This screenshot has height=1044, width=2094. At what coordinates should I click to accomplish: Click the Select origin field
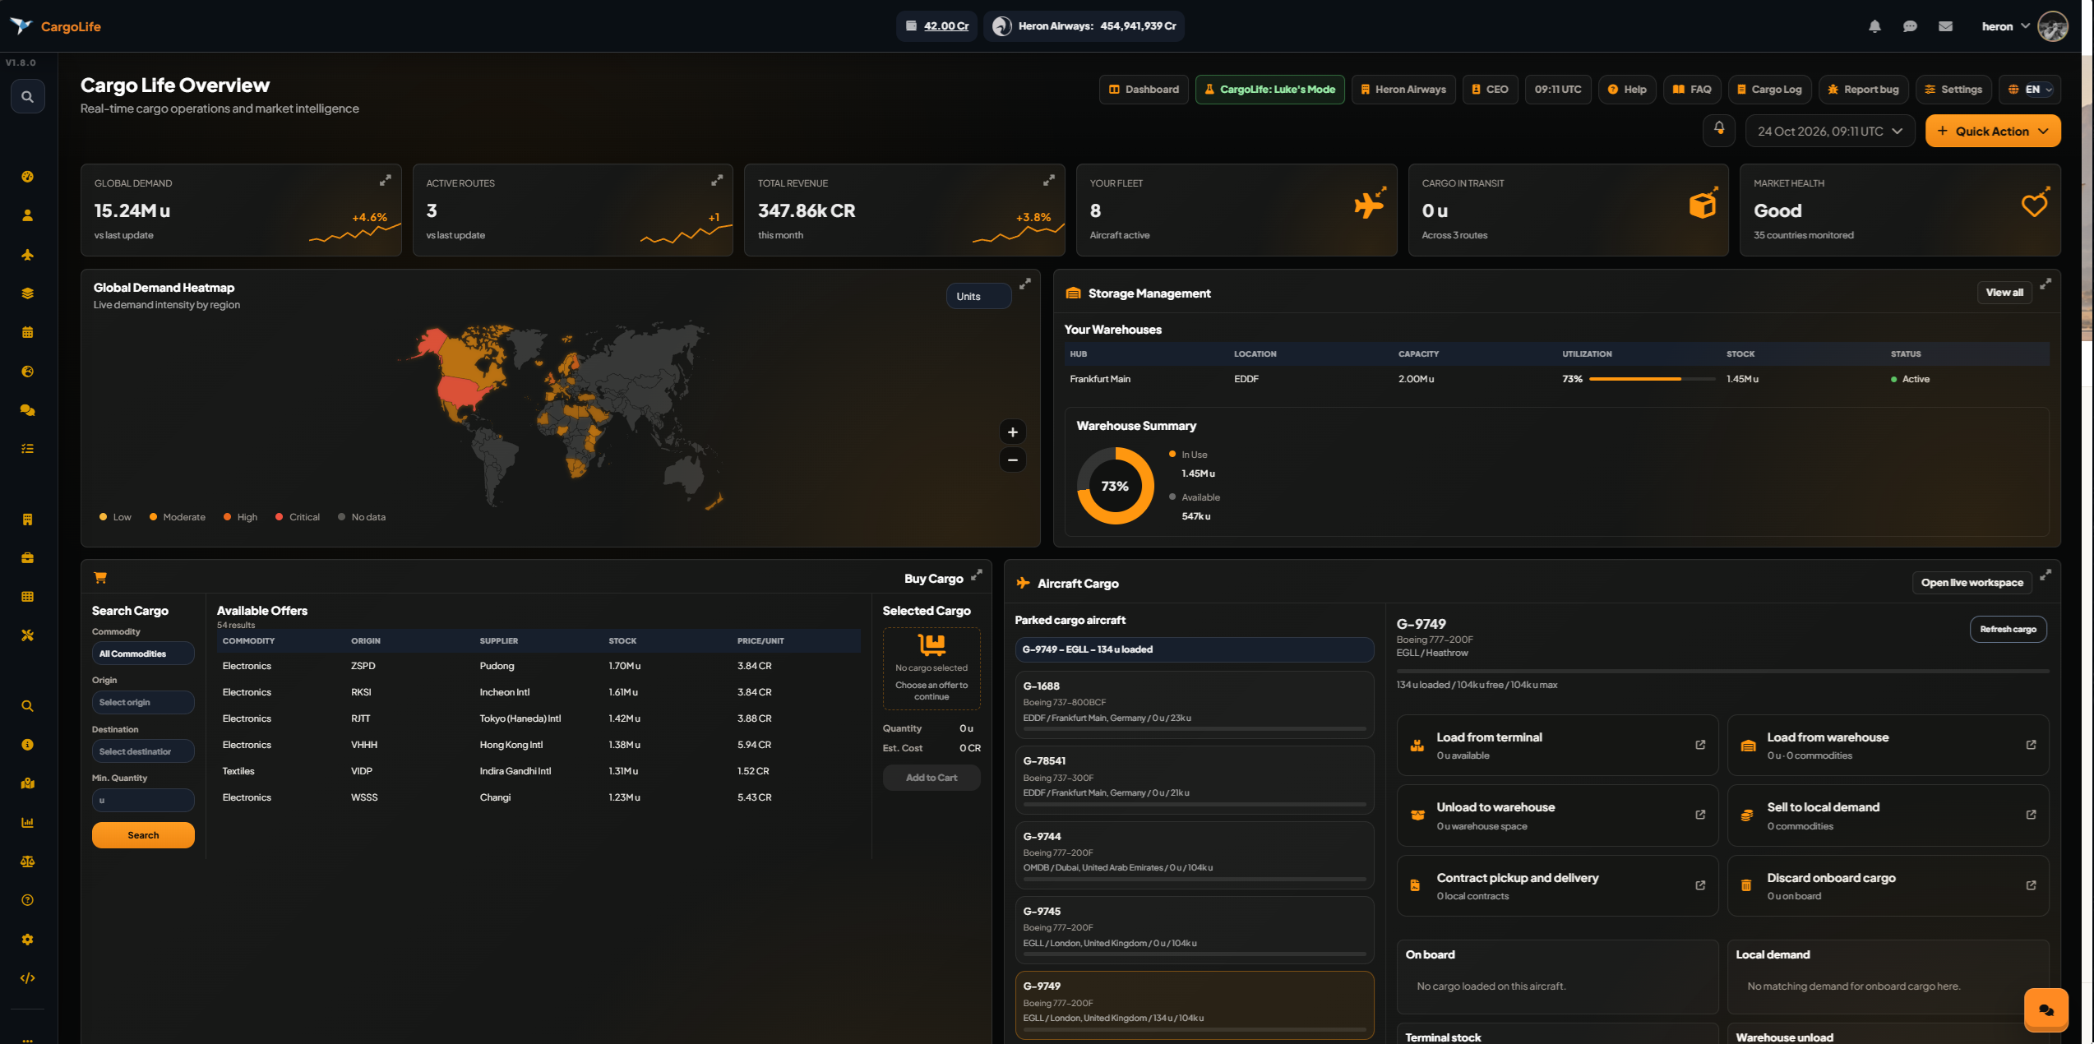(x=143, y=702)
